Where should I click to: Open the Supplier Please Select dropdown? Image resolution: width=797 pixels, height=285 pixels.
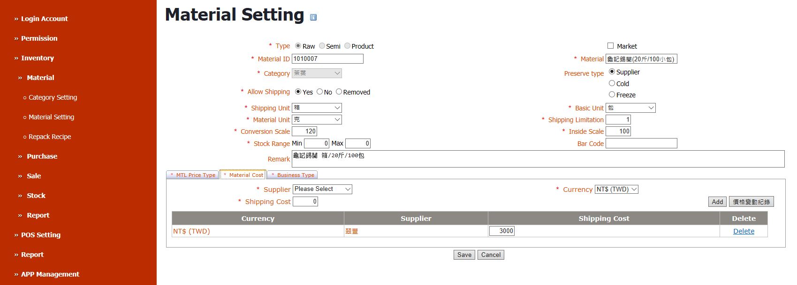pyautogui.click(x=322, y=189)
